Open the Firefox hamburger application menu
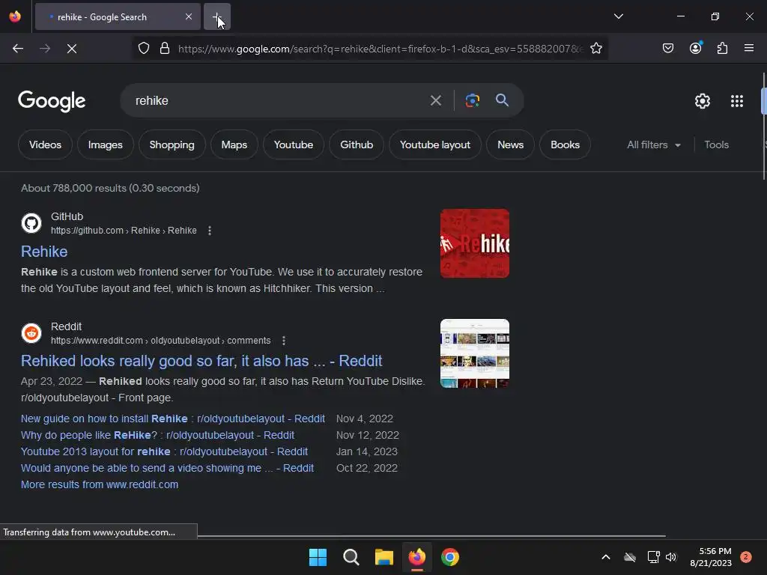 [748, 49]
